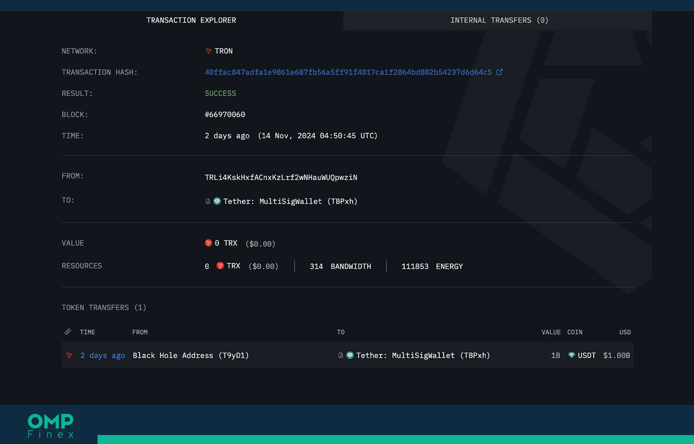Viewport: 694px width, 444px height.
Task: Click the FROM column header in the transfers table
Action: click(140, 332)
